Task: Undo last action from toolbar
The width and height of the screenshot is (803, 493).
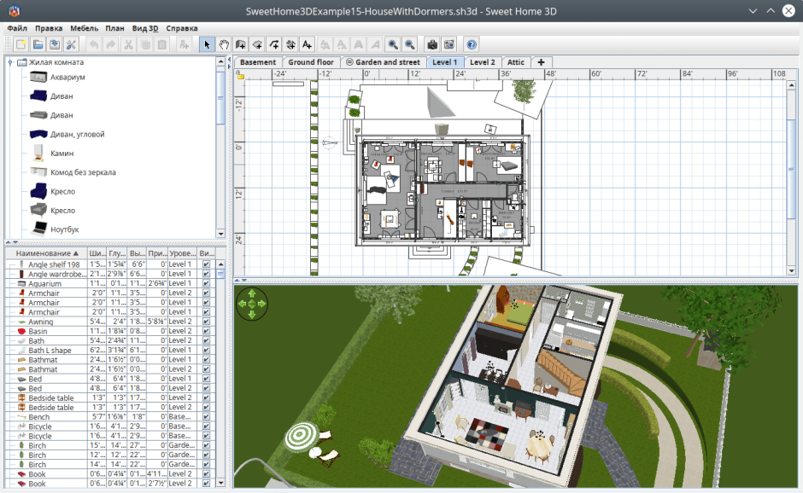Action: (94, 44)
